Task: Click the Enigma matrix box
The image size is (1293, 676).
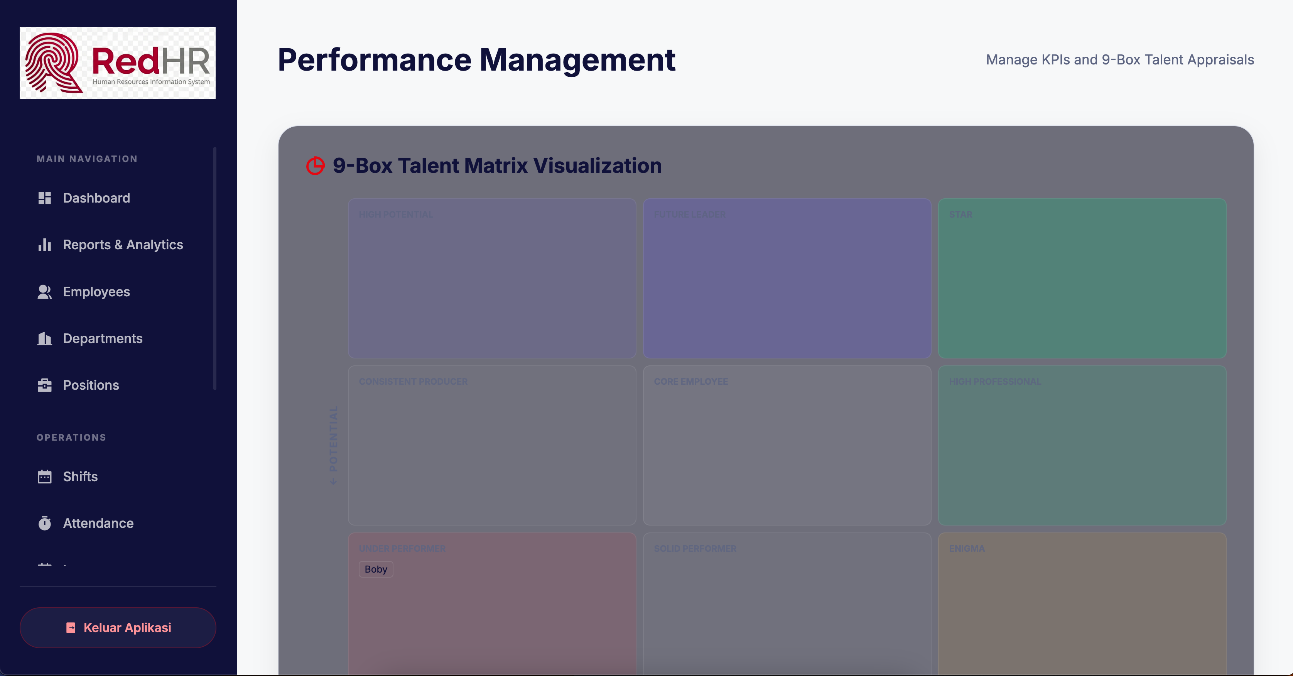Action: click(1082, 604)
